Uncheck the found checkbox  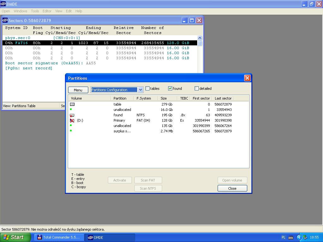click(170, 89)
